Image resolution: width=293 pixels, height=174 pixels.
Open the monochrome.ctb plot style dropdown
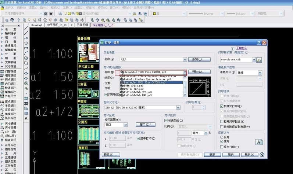coord(253,59)
